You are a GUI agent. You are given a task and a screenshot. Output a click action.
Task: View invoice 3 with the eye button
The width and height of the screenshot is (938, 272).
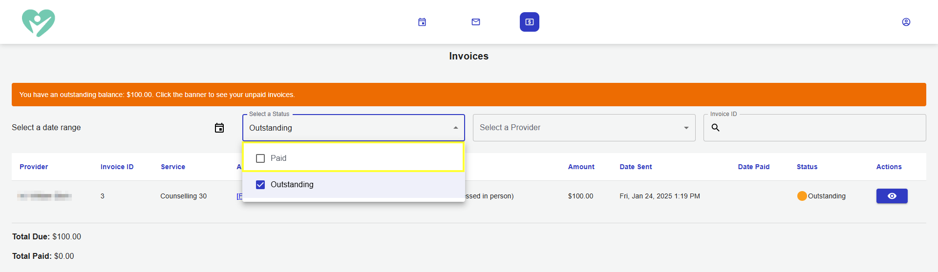tap(892, 196)
